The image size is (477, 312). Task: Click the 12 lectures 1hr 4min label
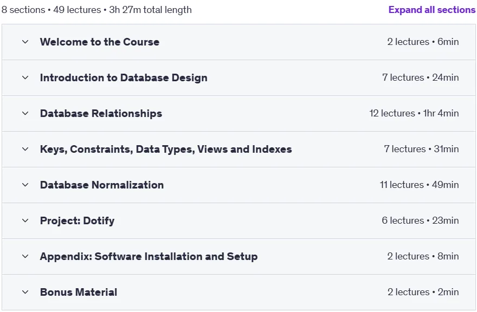pos(414,113)
